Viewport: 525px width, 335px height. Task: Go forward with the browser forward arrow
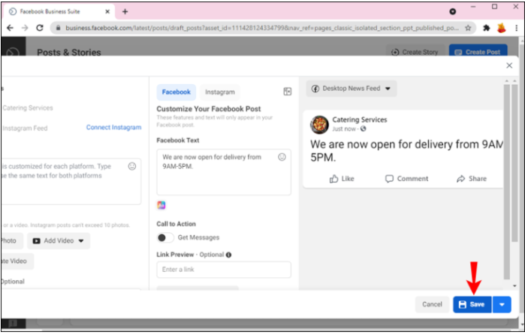[25, 28]
